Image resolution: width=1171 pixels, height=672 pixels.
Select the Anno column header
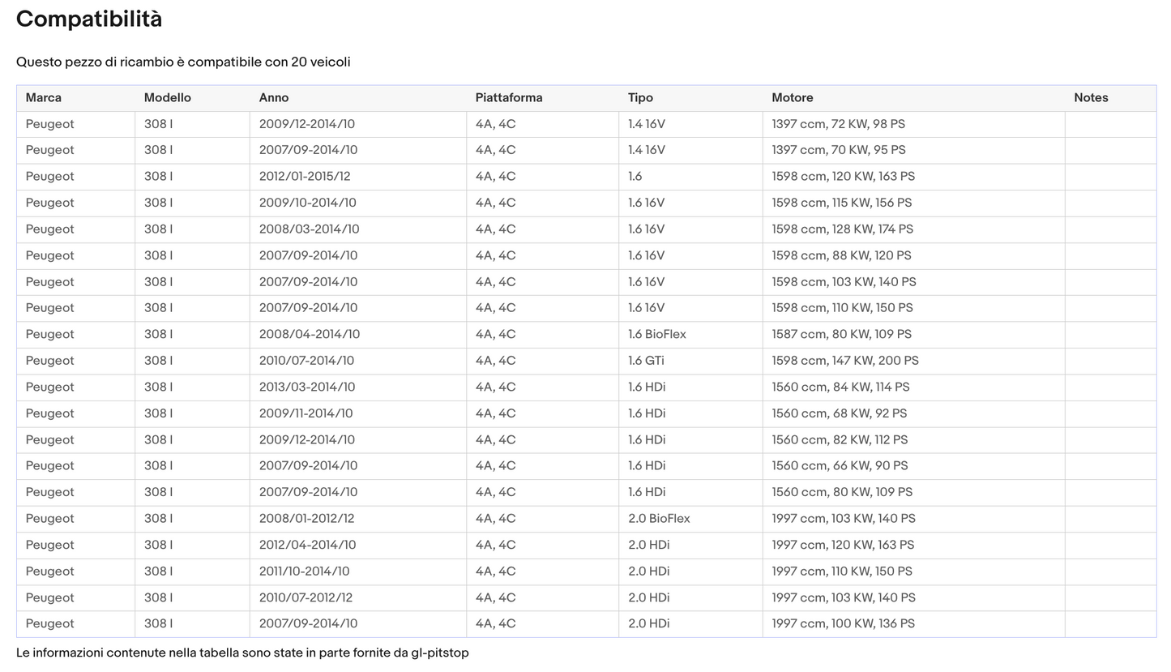[x=274, y=98]
